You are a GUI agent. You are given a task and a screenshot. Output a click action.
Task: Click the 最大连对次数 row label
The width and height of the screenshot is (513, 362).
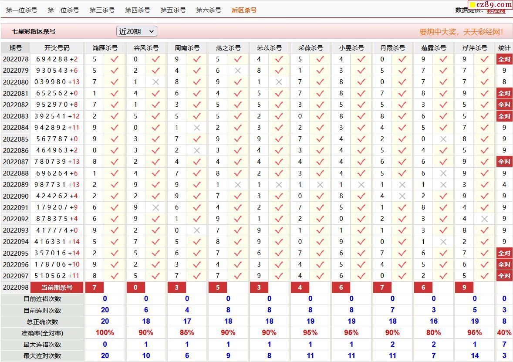(x=42, y=356)
